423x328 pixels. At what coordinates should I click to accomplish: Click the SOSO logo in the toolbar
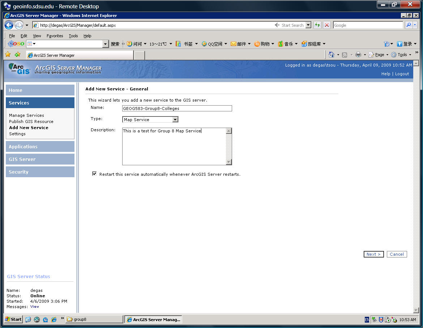click(16, 44)
